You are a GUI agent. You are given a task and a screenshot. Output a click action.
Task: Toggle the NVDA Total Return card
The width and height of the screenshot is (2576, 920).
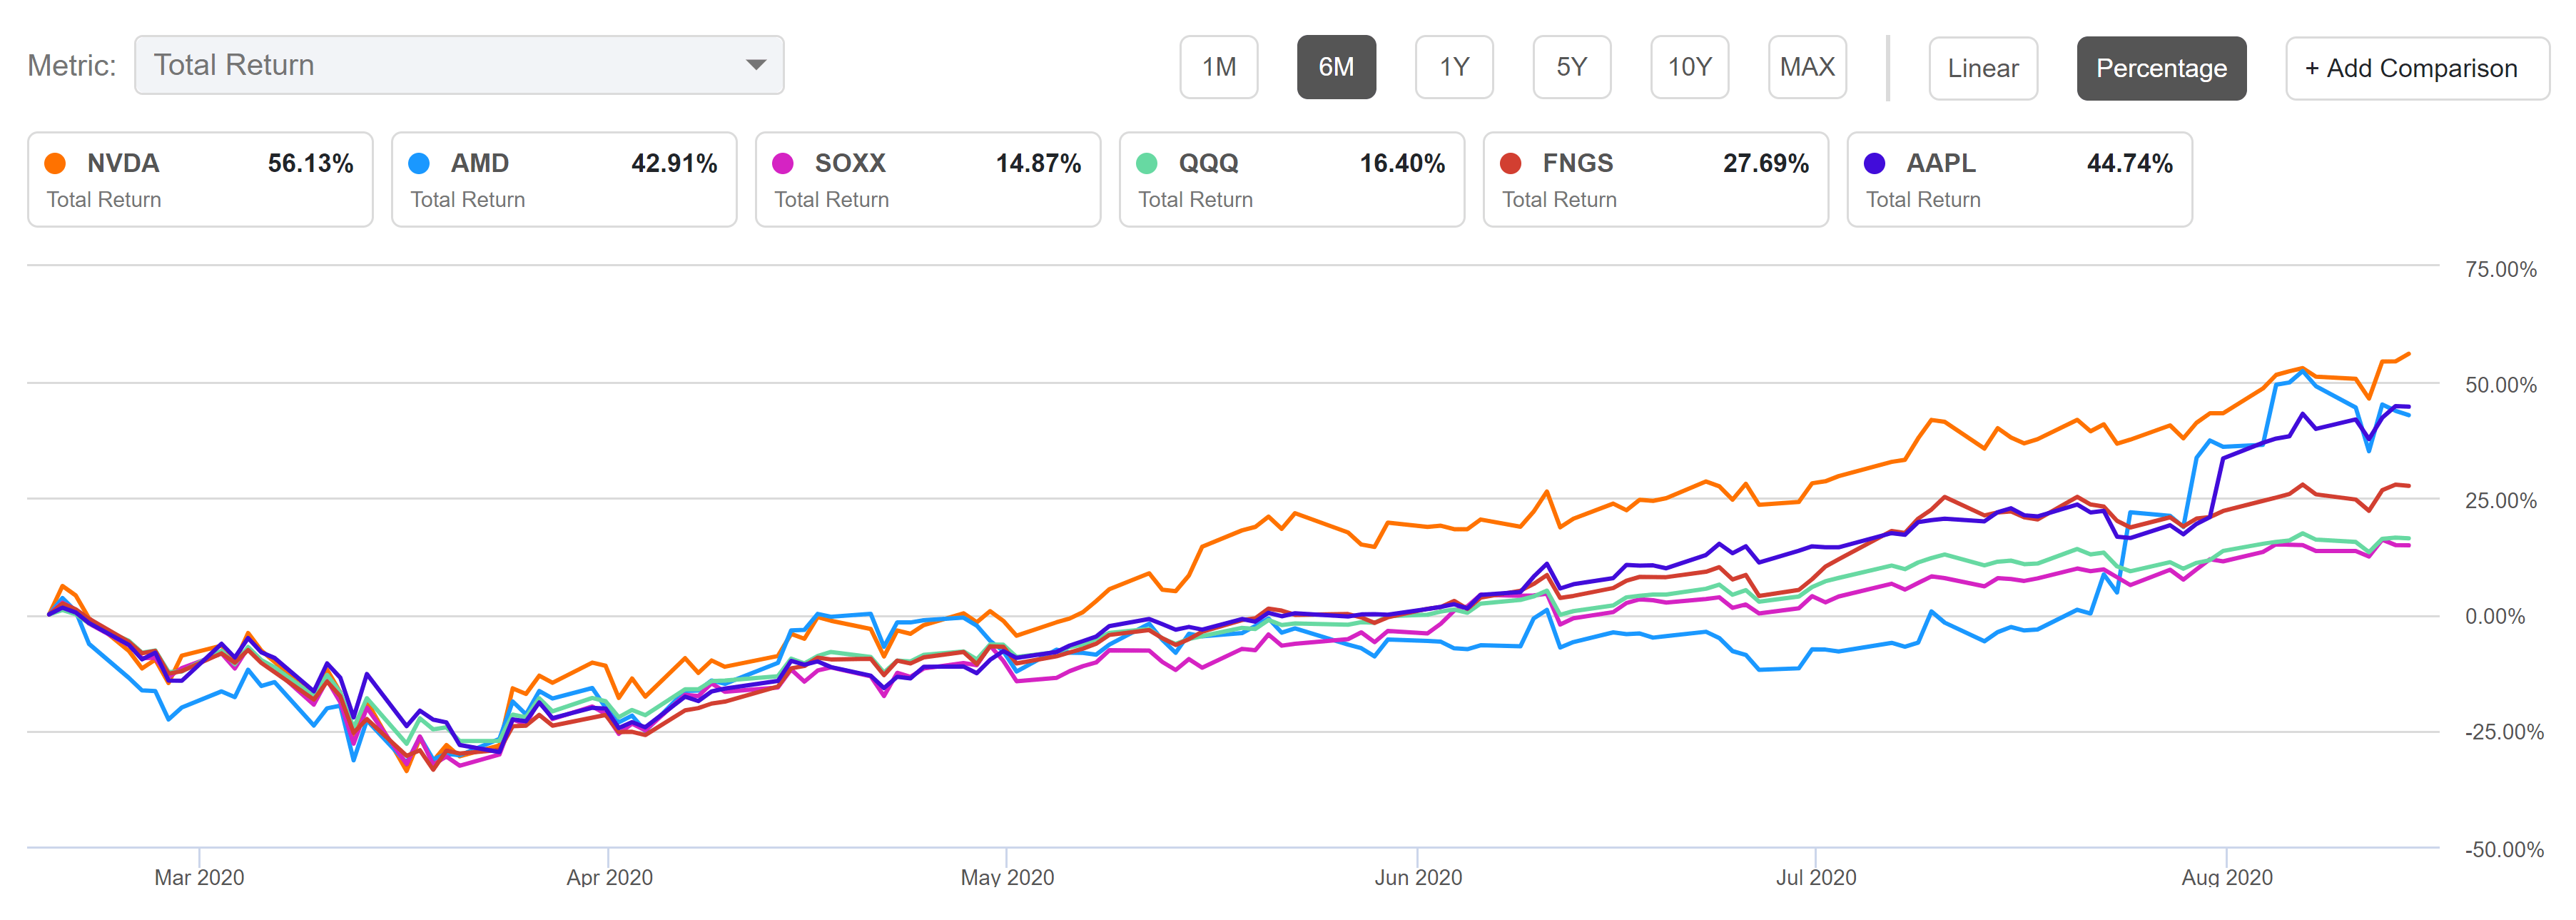200,180
